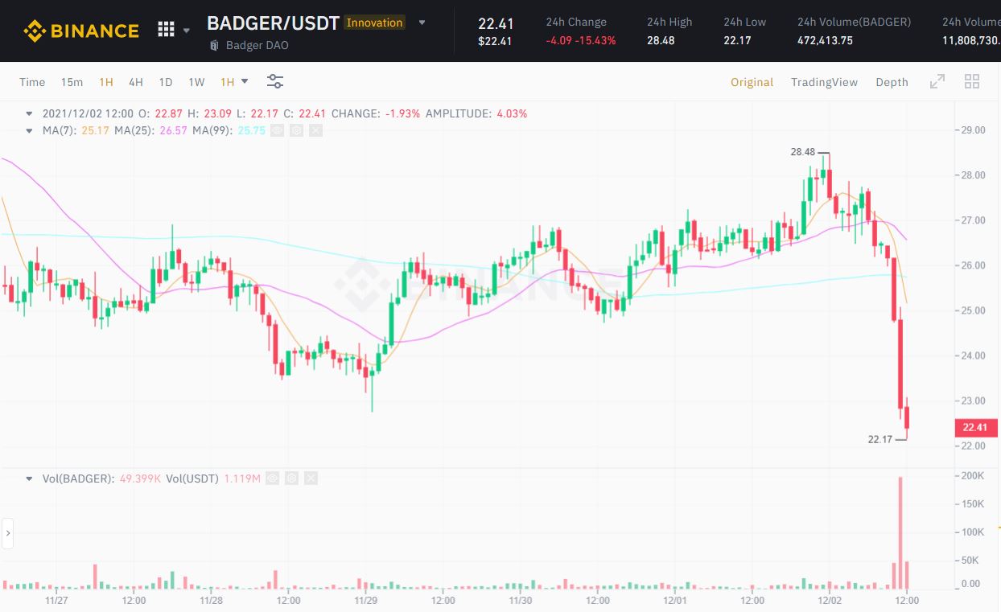1001x612 pixels.
Task: Remove the Vol indicator
Action: pos(311,479)
